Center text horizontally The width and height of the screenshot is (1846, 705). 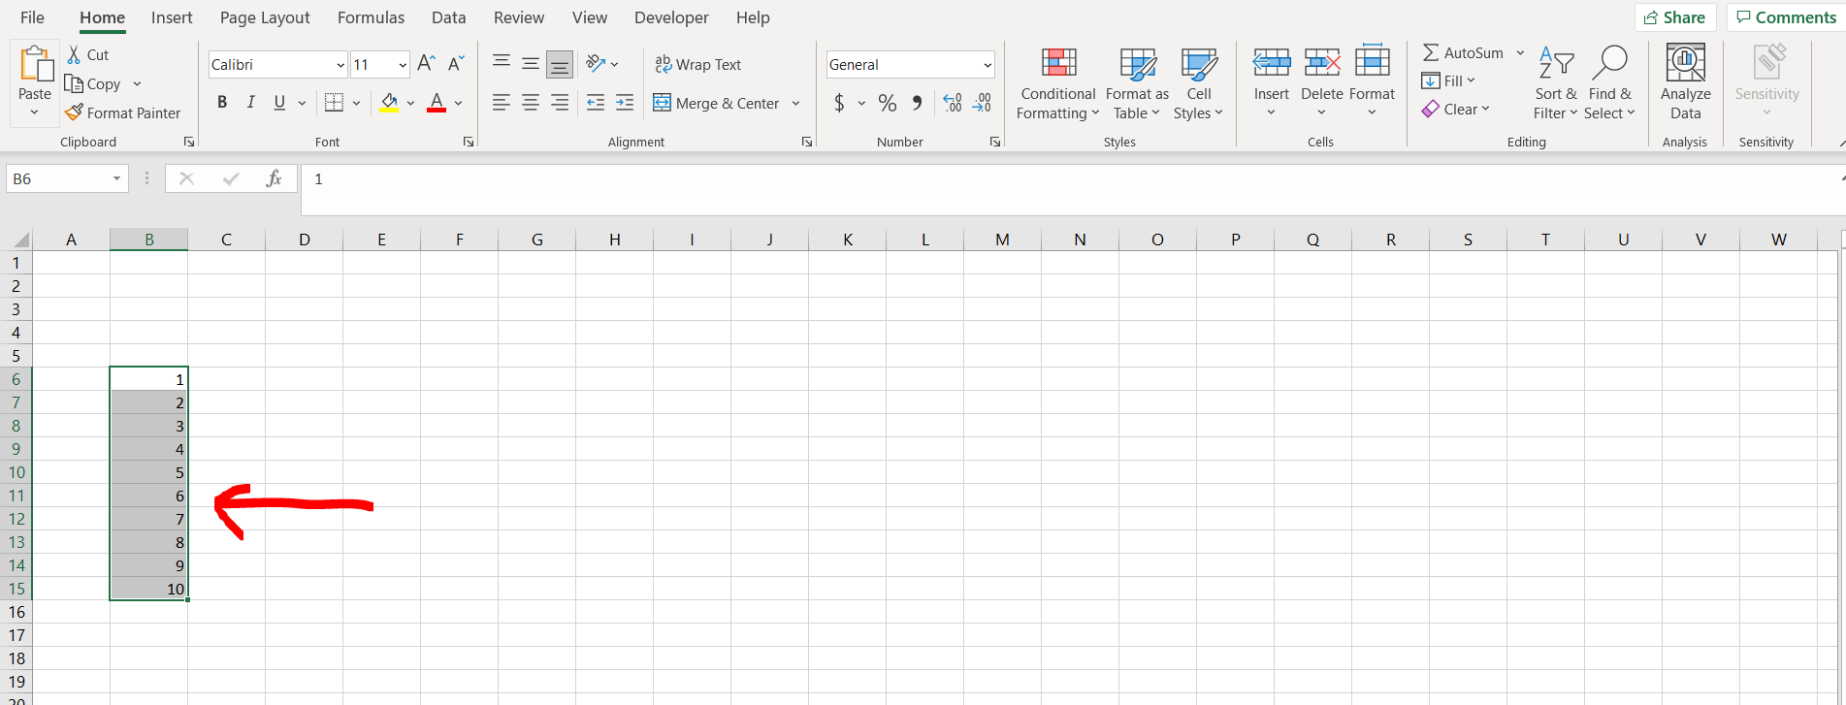[531, 102]
